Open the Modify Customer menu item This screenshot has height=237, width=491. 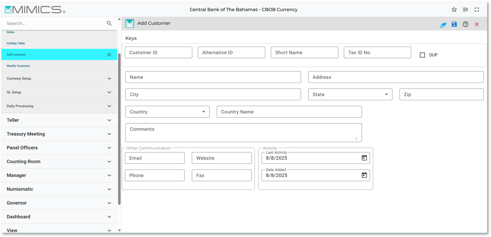pyautogui.click(x=59, y=66)
